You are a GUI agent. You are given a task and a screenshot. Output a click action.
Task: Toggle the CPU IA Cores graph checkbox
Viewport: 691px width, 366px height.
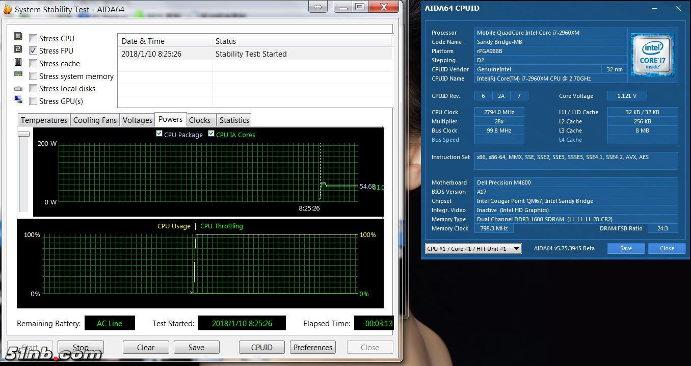[211, 134]
